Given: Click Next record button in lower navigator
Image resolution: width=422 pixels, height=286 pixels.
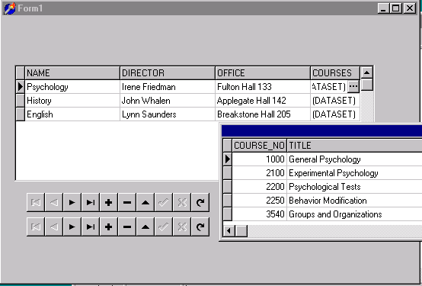Looking at the screenshot, I should (x=72, y=227).
